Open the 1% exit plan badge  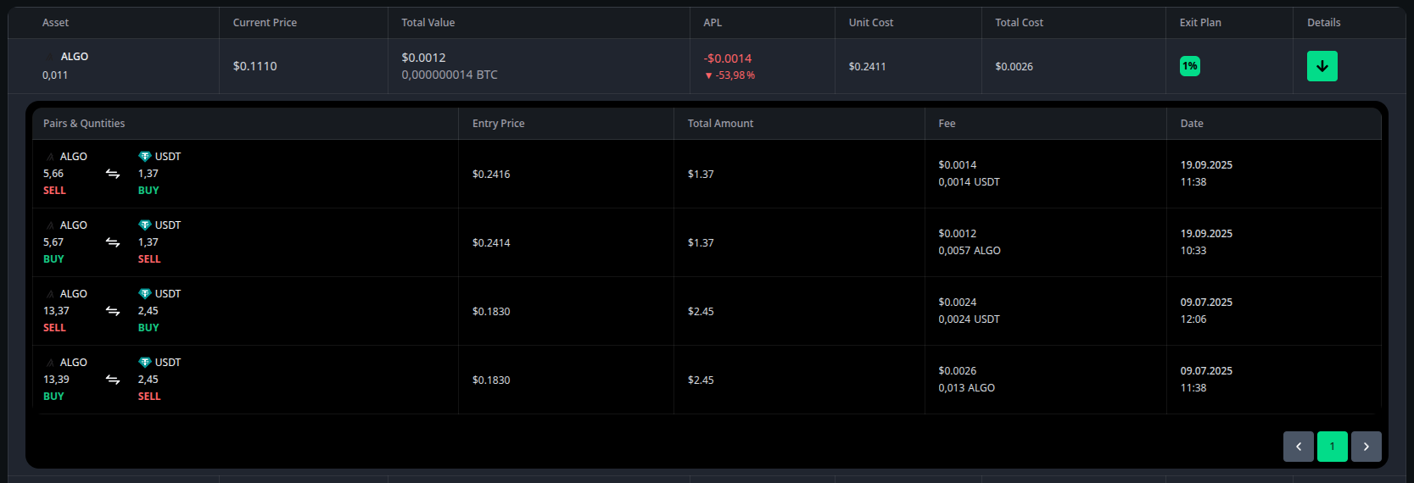tap(1189, 66)
